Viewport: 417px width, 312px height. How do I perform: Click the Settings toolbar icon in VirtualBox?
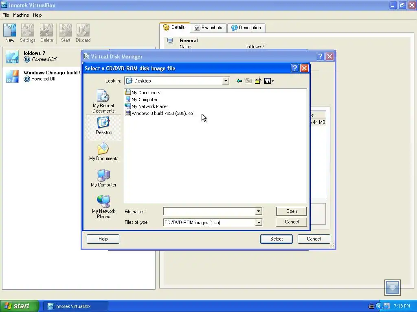pos(28,33)
